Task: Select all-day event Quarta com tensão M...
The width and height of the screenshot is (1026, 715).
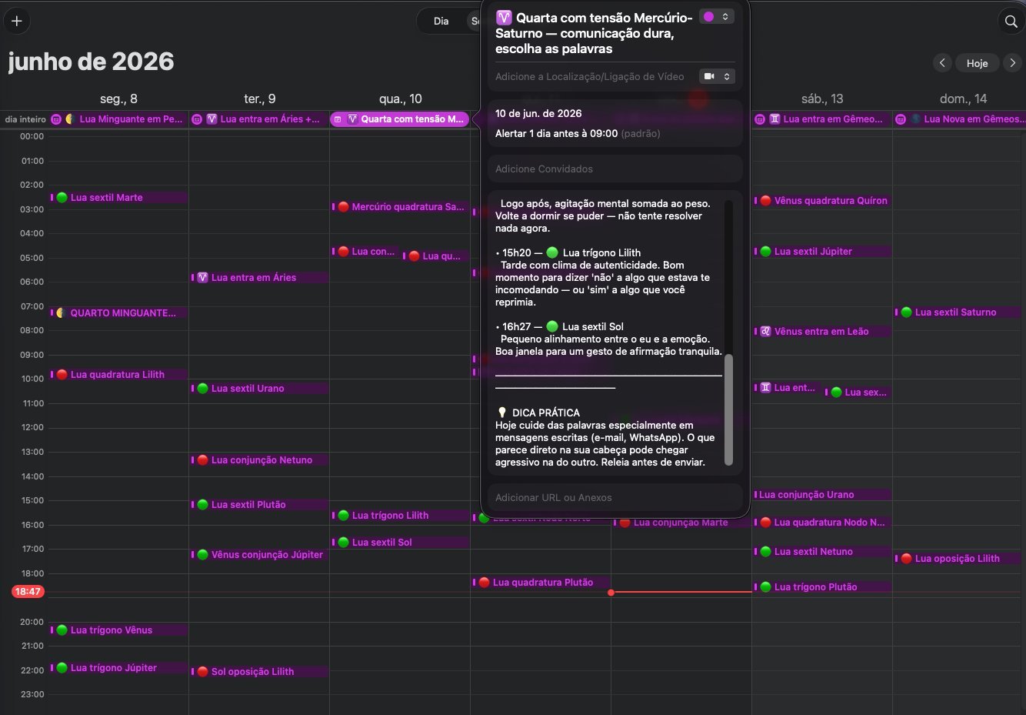Action: click(400, 119)
